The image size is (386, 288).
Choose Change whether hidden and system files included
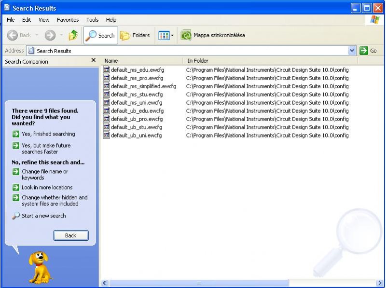50,200
